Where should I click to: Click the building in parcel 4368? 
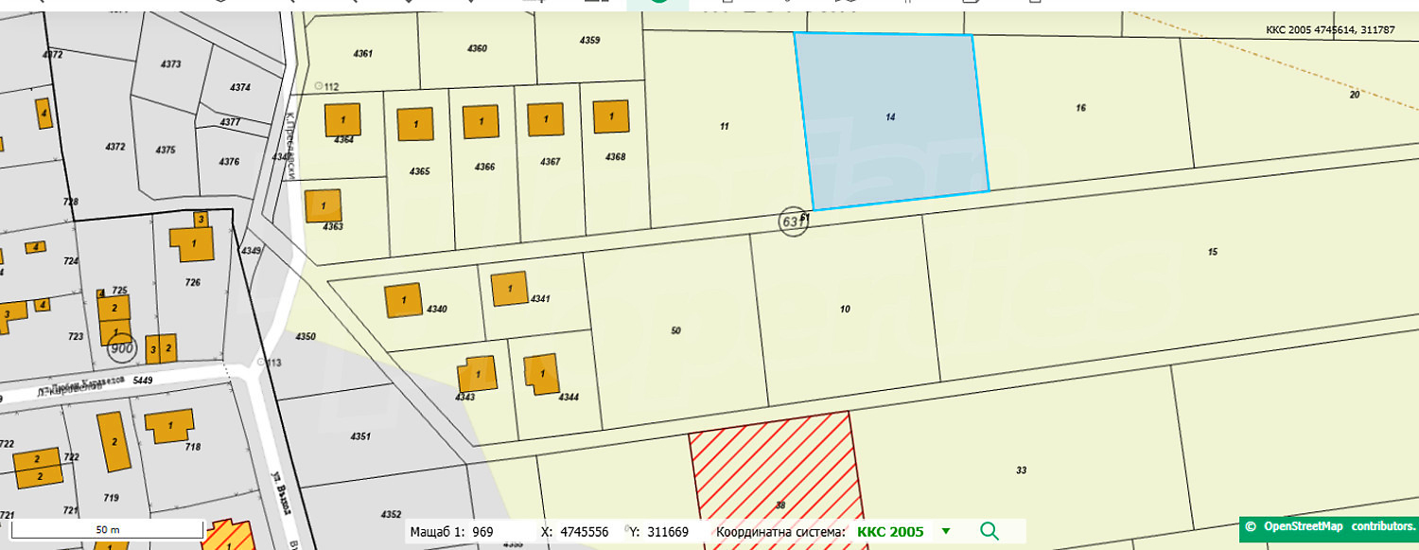(611, 116)
